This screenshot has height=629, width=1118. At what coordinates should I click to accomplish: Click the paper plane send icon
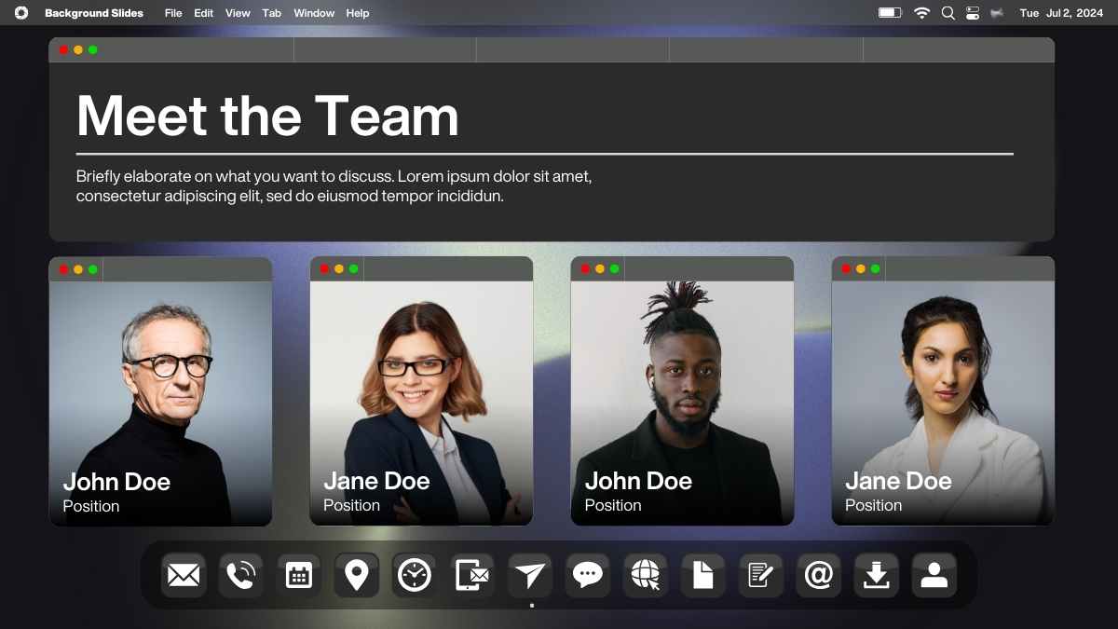coord(530,575)
